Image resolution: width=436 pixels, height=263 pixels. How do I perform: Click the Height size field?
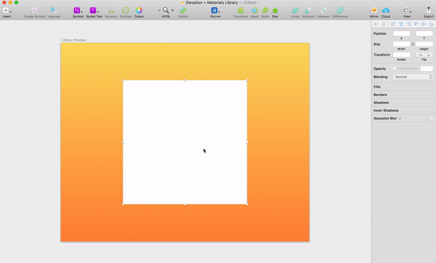click(424, 44)
